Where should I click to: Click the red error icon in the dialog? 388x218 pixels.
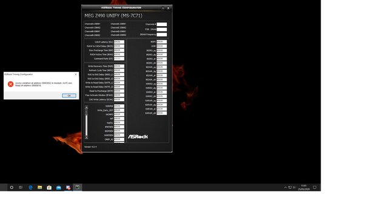click(x=11, y=84)
